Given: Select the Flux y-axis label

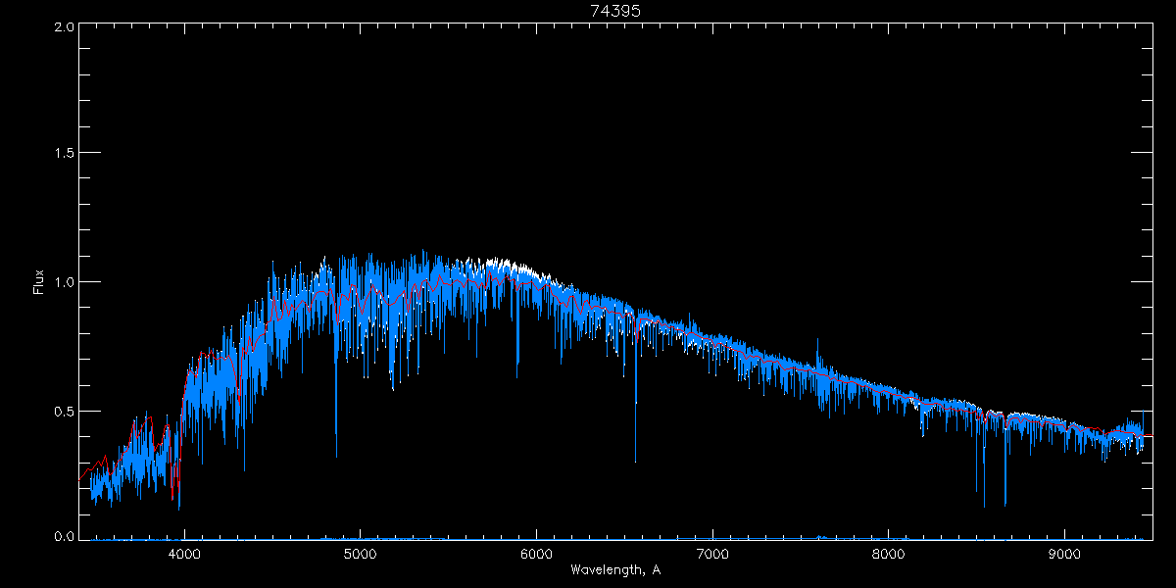Looking at the screenshot, I should tap(39, 282).
